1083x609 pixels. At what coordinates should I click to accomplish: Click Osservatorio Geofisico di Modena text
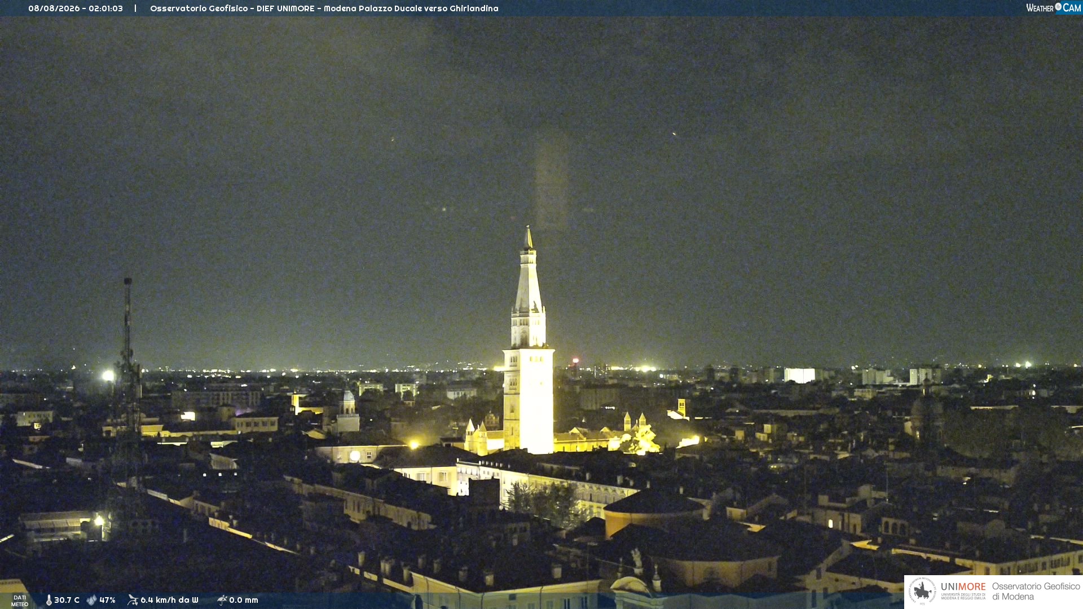click(x=1036, y=592)
